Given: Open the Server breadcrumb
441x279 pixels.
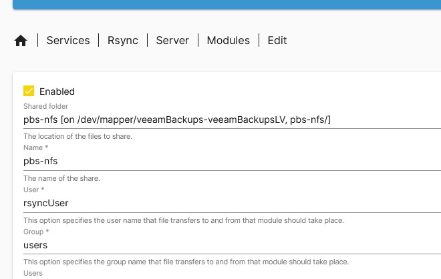Looking at the screenshot, I should pos(172,41).
